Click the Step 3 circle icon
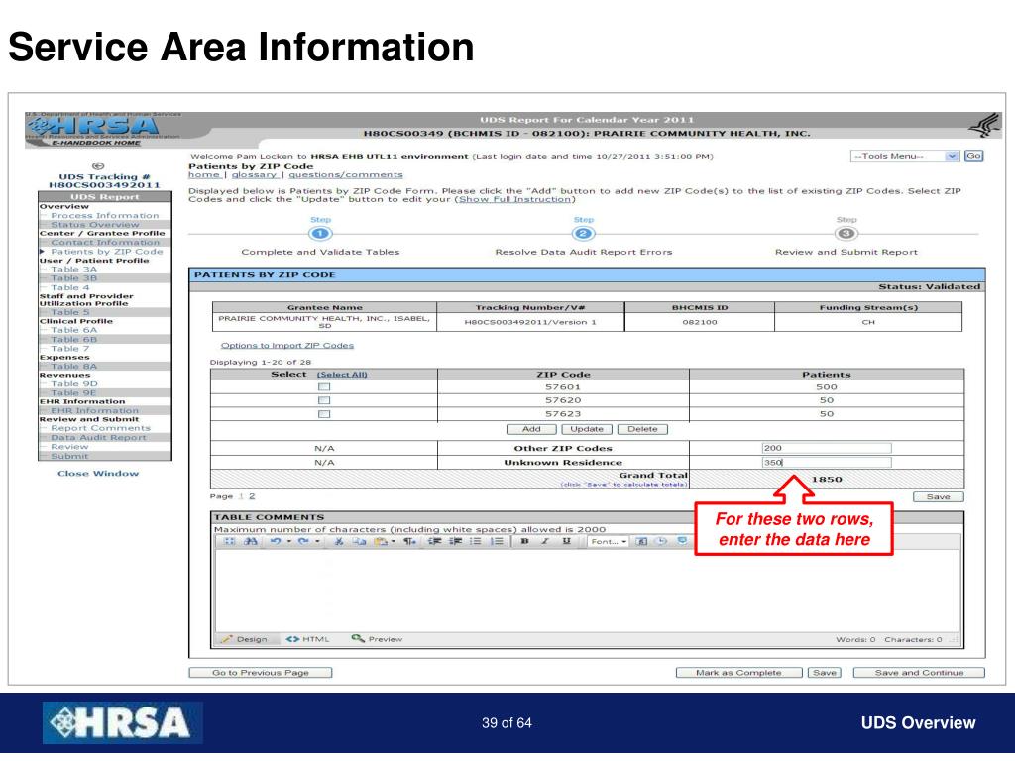This screenshot has width=1015, height=761. (x=846, y=234)
